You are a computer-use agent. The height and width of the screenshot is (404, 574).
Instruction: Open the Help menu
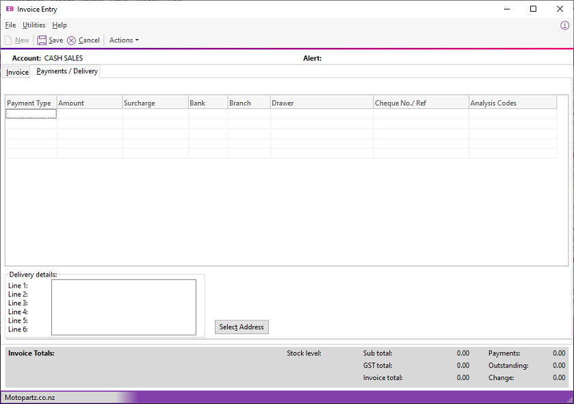pyautogui.click(x=60, y=25)
